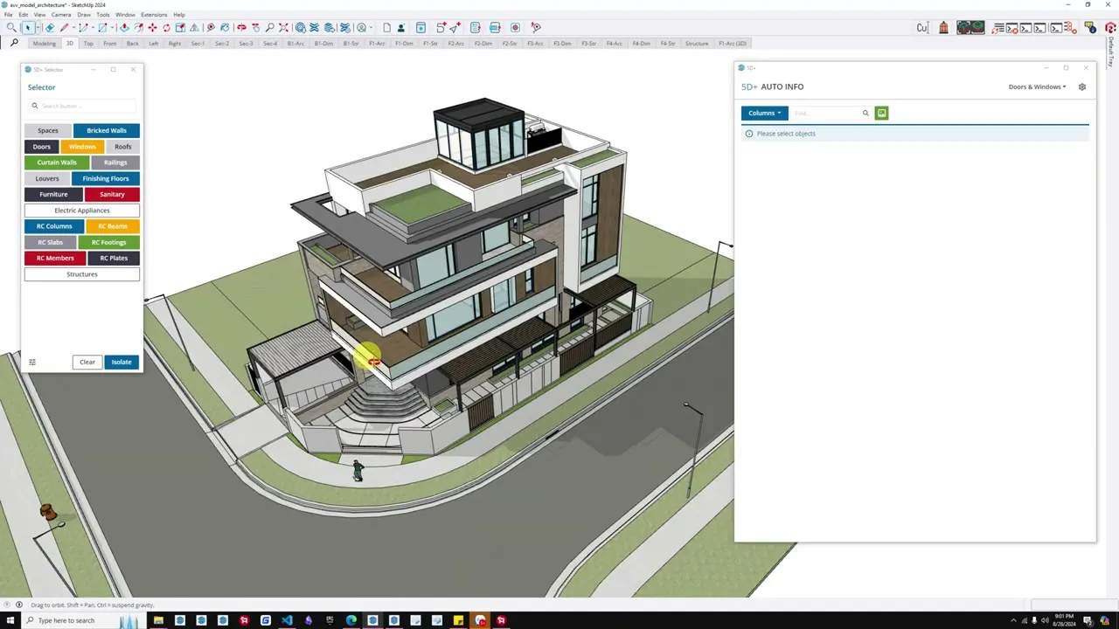1119x629 pixels.
Task: Open AUTO INFO settings gear
Action: point(1082,86)
